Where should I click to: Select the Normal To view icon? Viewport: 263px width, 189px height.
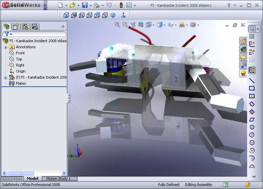[x=123, y=15]
